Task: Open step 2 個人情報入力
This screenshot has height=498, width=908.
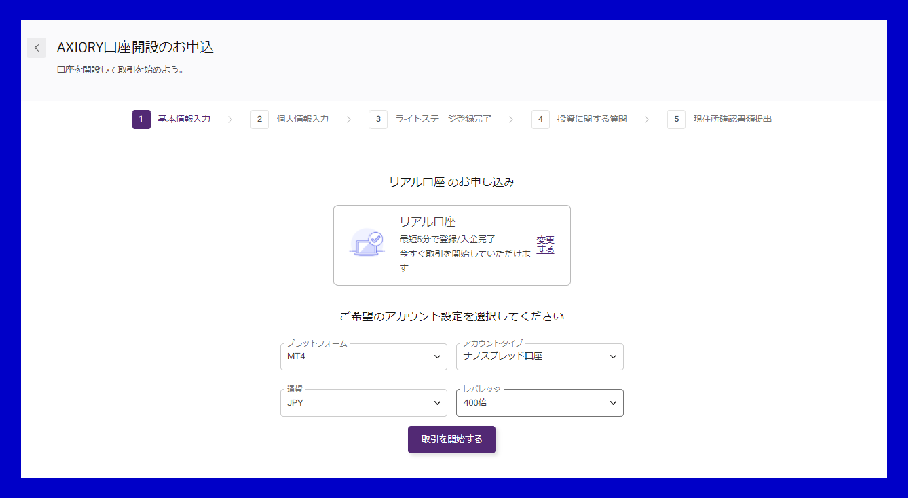Action: 290,119
